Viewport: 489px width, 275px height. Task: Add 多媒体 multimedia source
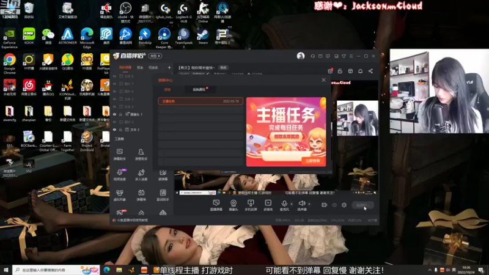pos(268,205)
